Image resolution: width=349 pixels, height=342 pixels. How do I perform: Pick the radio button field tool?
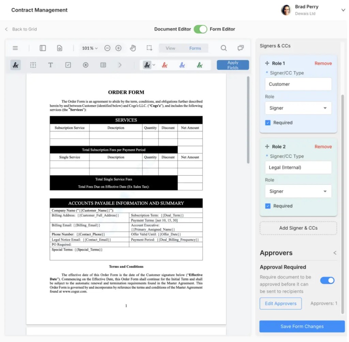click(86, 65)
